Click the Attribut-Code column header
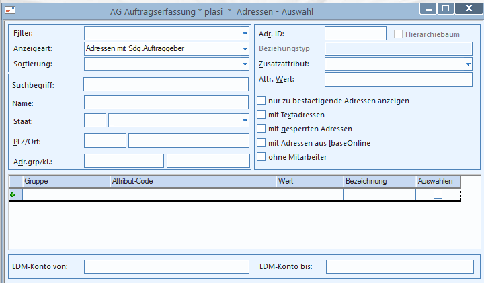The width and height of the screenshot is (484, 283). (x=193, y=181)
